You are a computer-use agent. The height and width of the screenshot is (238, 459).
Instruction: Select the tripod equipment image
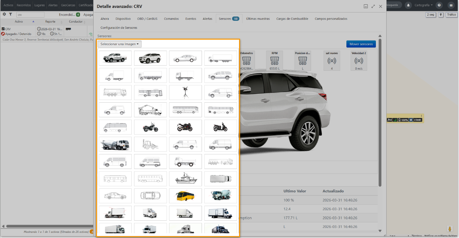185,93
